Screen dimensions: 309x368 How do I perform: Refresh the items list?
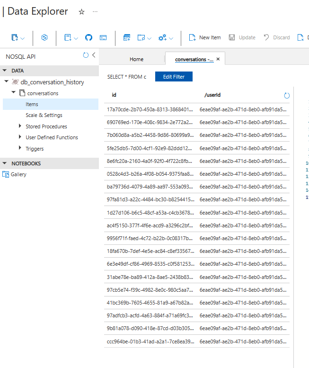point(287,96)
